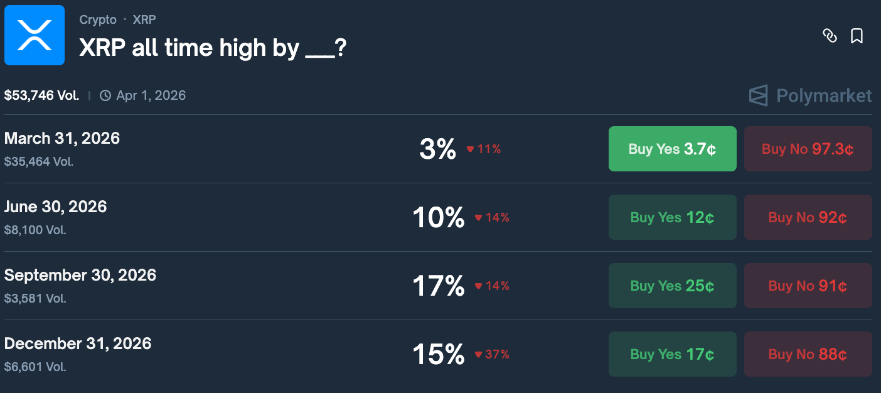Screen dimensions: 881x393
Task: Bookmark this XRP market
Action: pyautogui.click(x=857, y=36)
